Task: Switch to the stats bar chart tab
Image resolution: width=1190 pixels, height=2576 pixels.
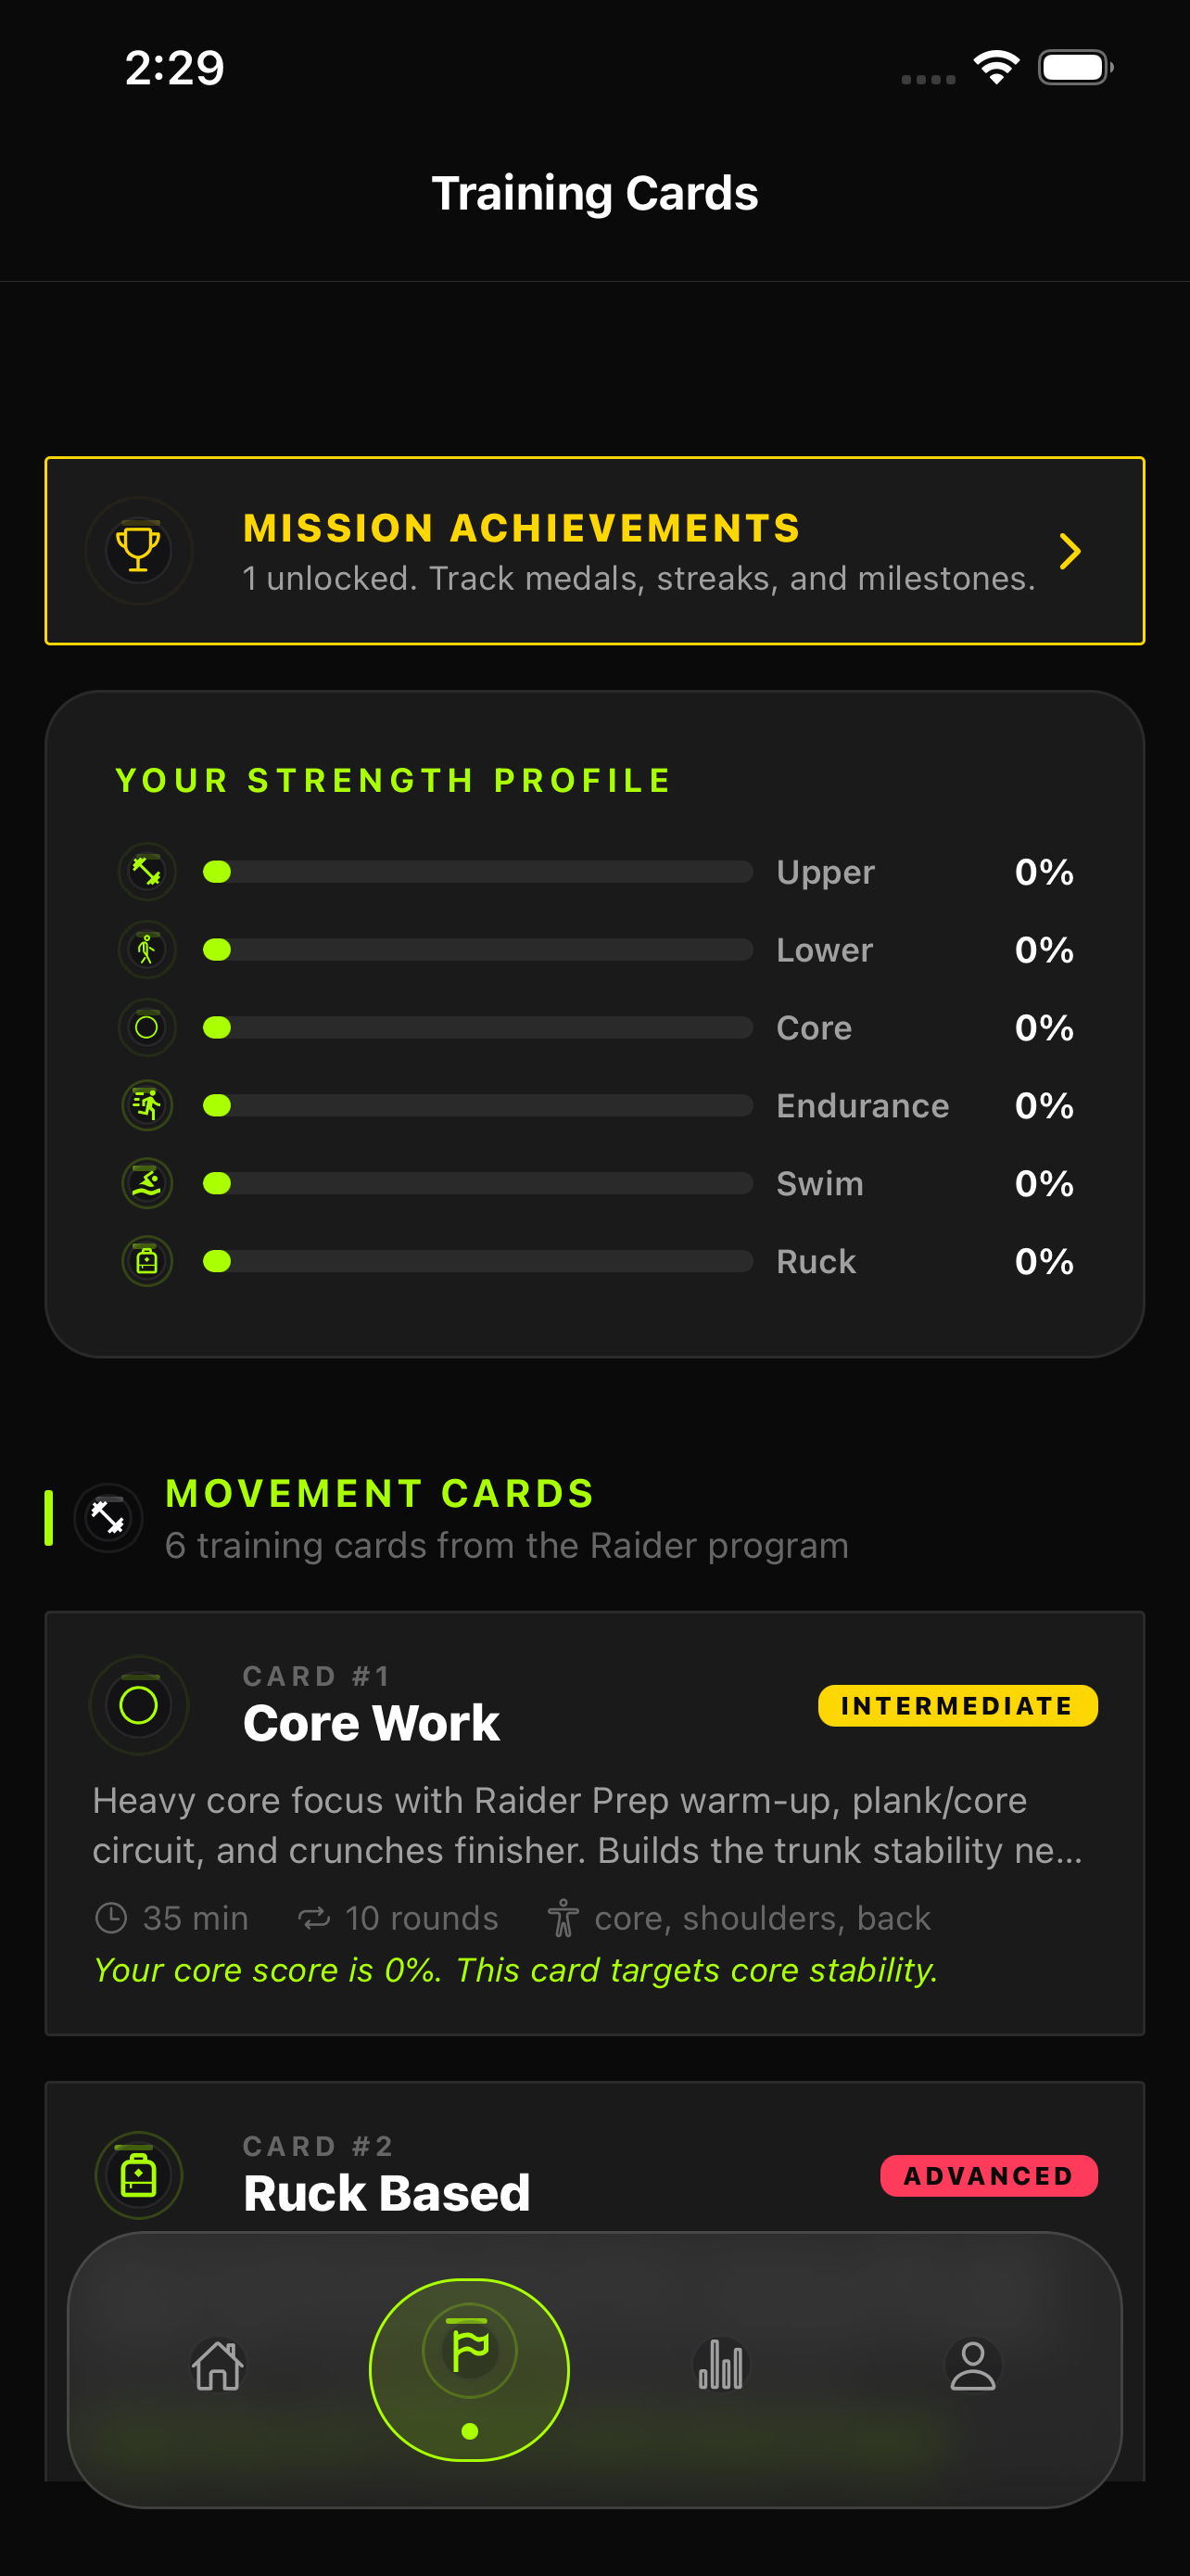Action: point(720,2366)
